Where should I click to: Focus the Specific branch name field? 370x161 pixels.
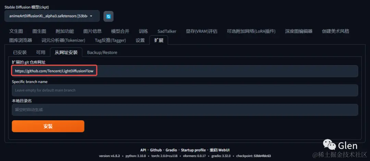point(185,90)
